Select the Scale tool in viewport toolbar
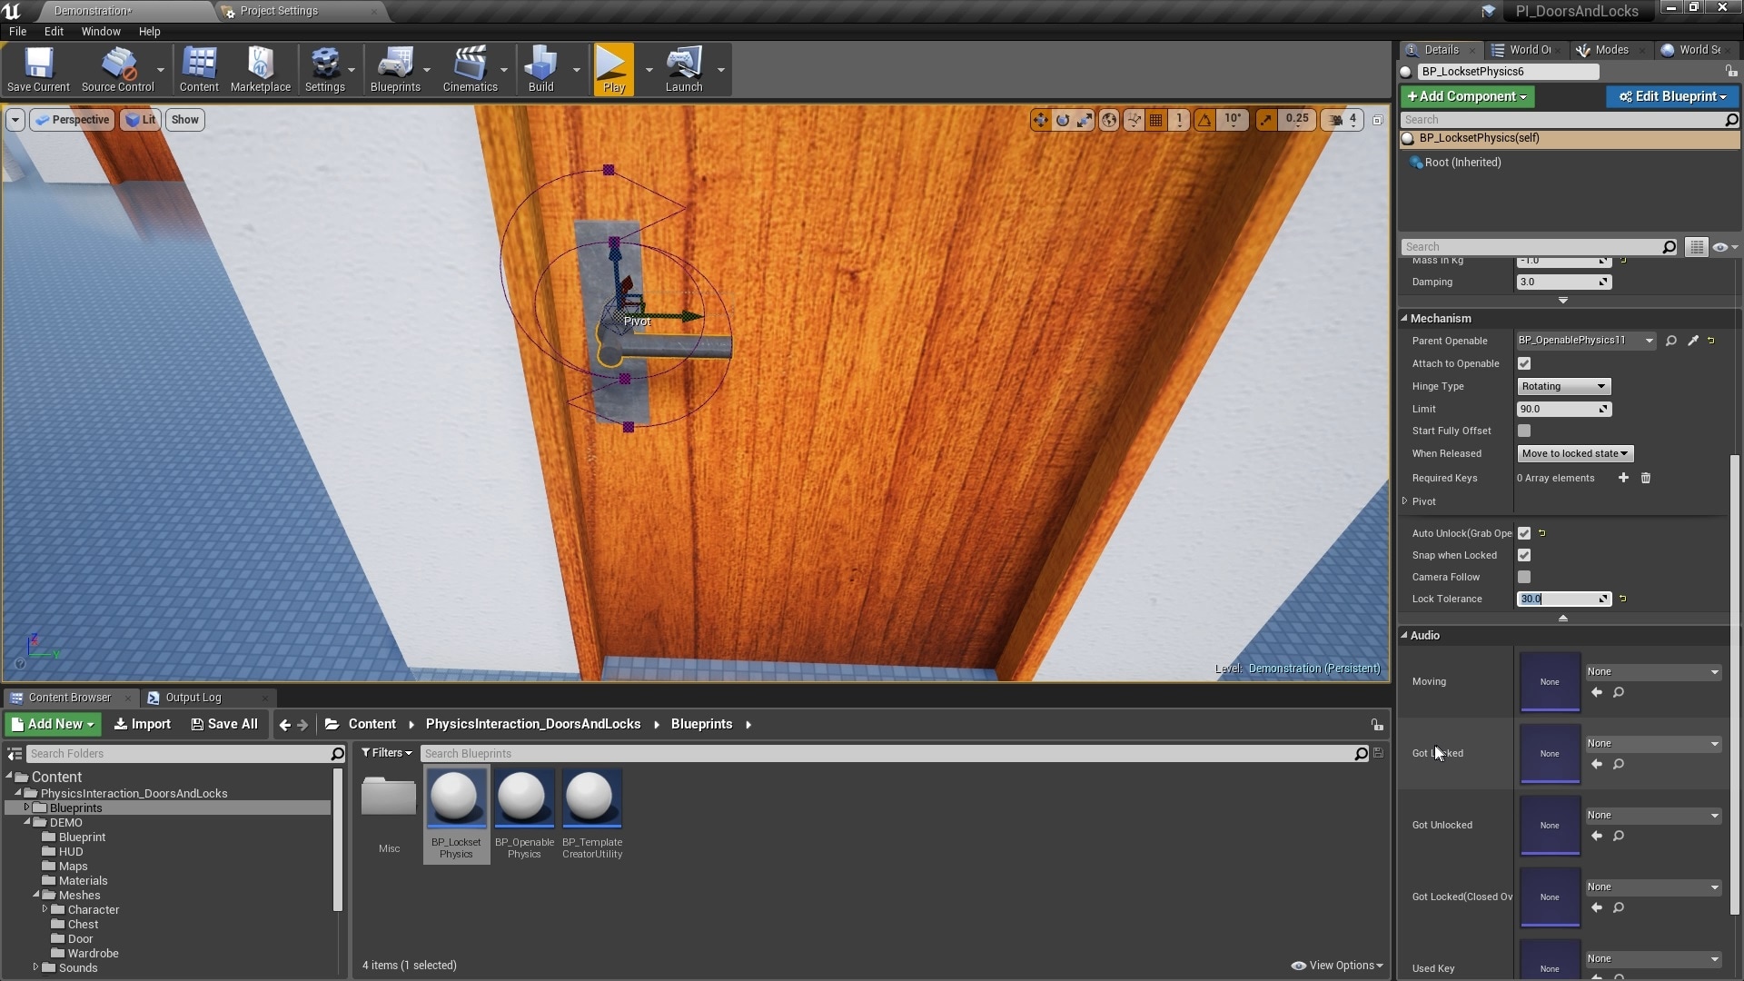This screenshot has height=981, width=1744. click(1085, 119)
